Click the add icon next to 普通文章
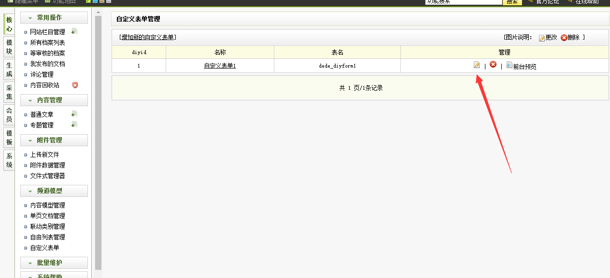This screenshot has height=278, width=610. pos(74,114)
